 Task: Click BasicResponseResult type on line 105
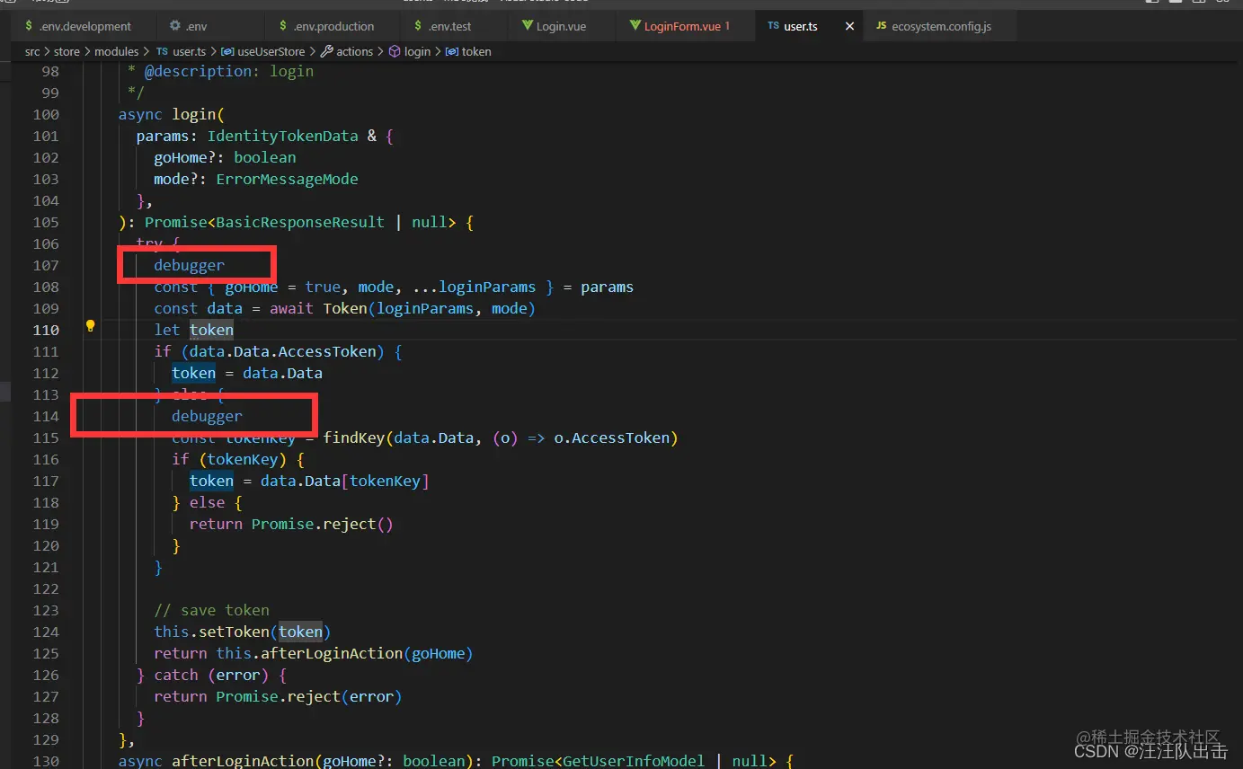pos(300,222)
